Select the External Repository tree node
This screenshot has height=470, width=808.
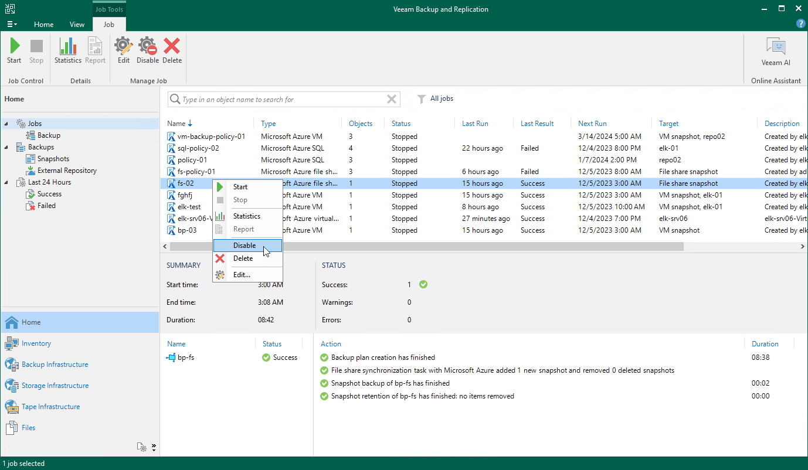(67, 171)
